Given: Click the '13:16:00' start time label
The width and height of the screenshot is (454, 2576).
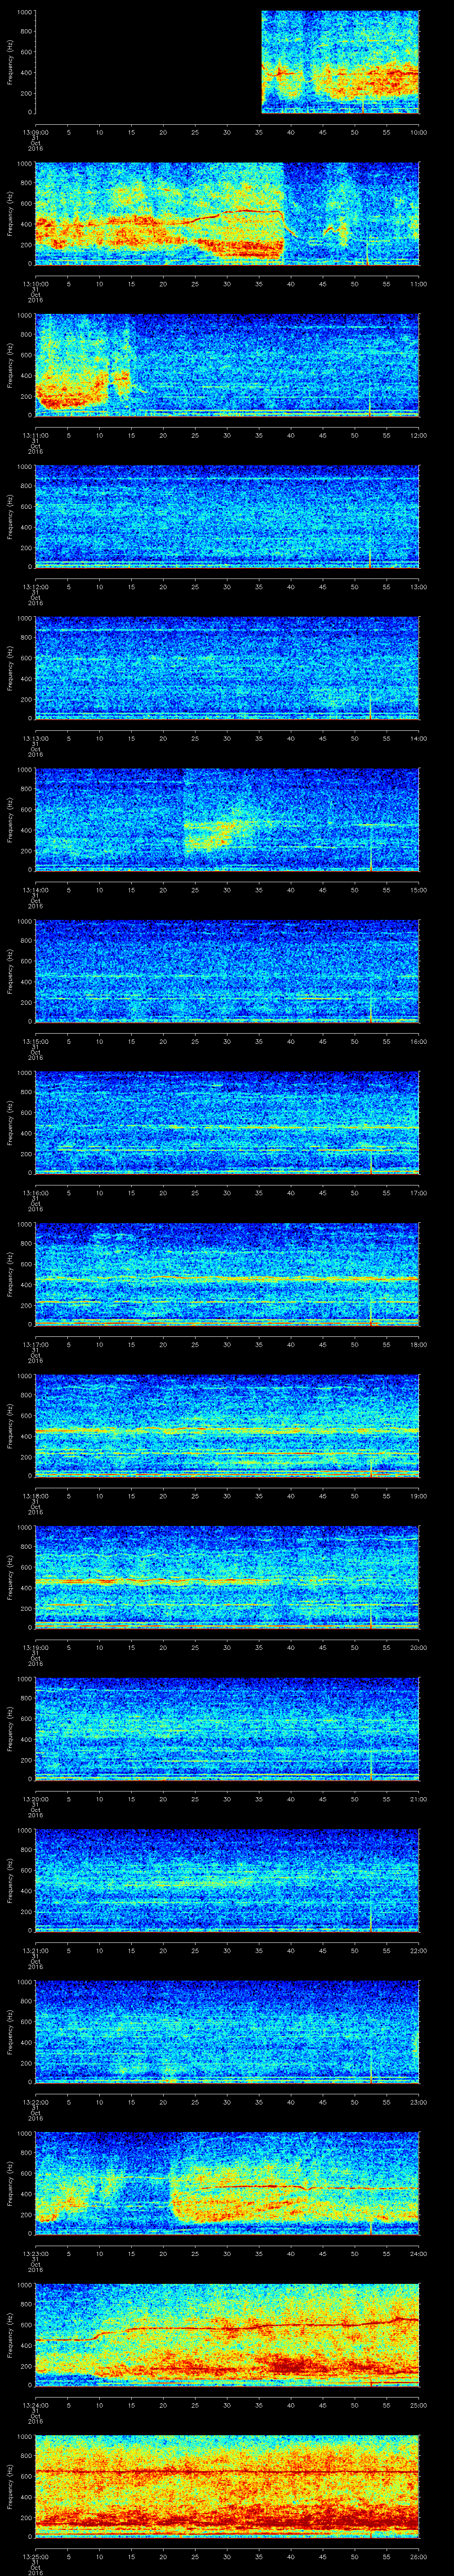Looking at the screenshot, I should click(35, 1193).
